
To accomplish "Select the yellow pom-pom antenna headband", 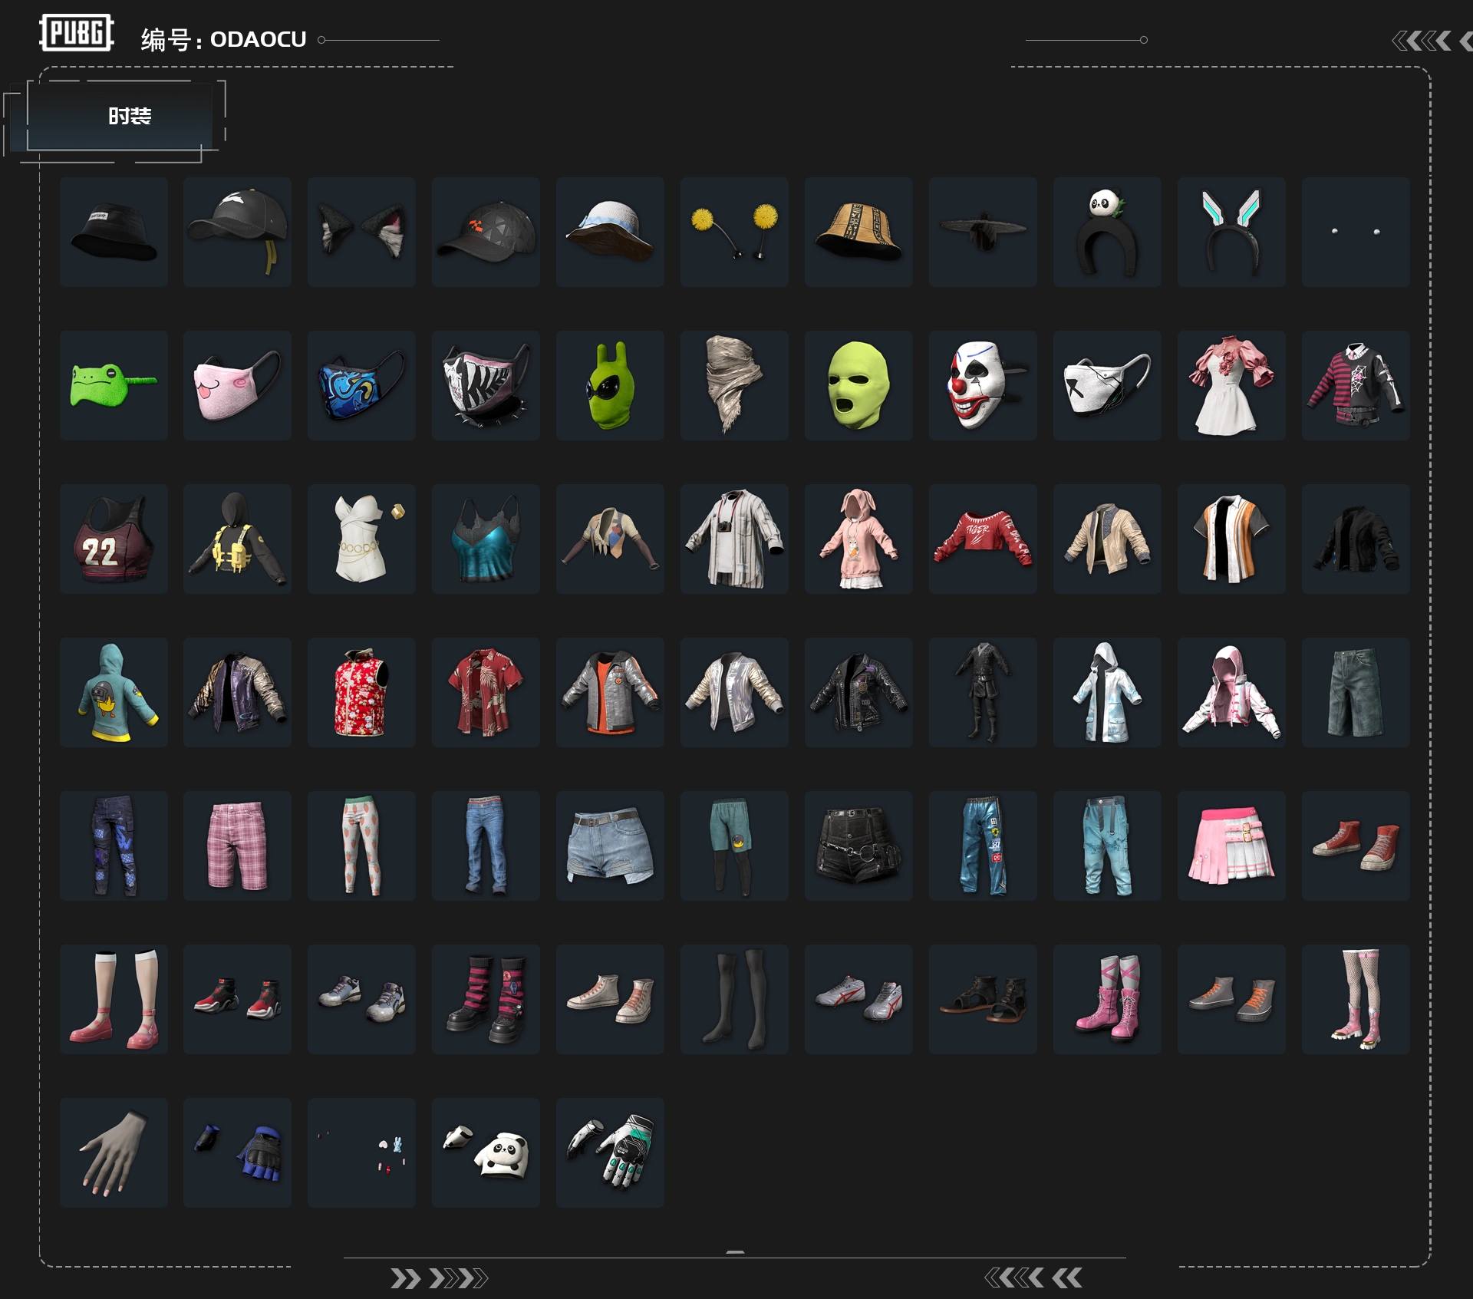I will (734, 232).
